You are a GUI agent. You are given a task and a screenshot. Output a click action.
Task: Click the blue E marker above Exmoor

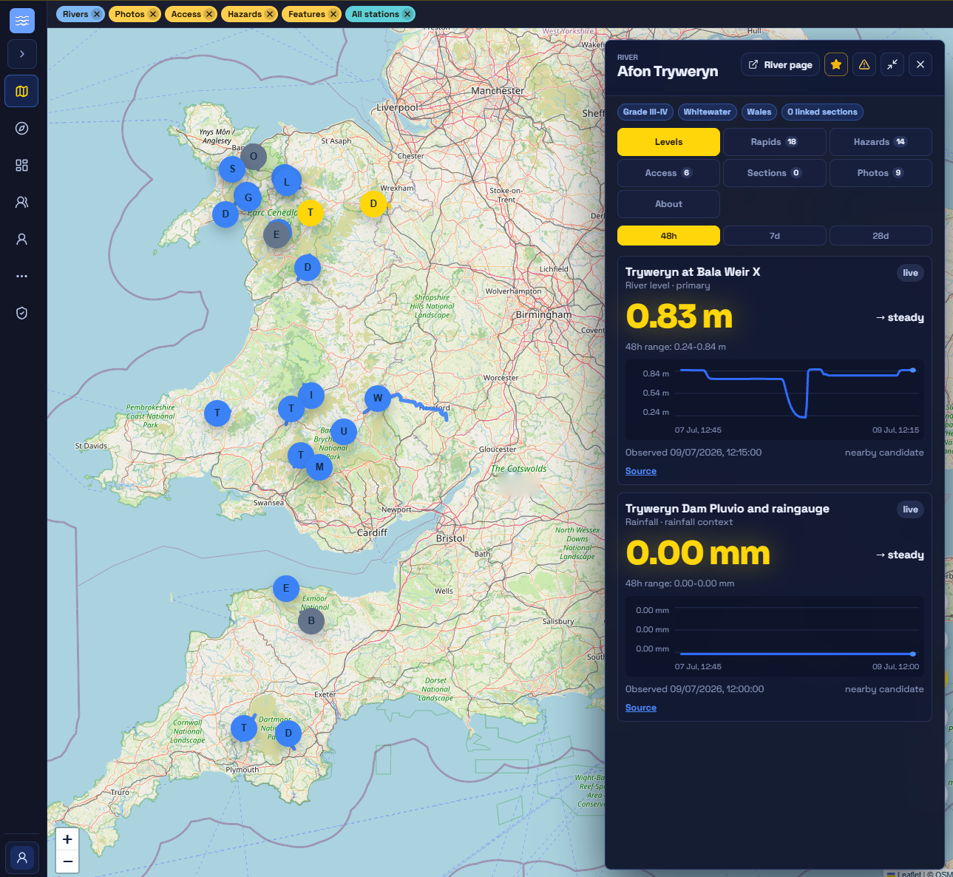286,589
